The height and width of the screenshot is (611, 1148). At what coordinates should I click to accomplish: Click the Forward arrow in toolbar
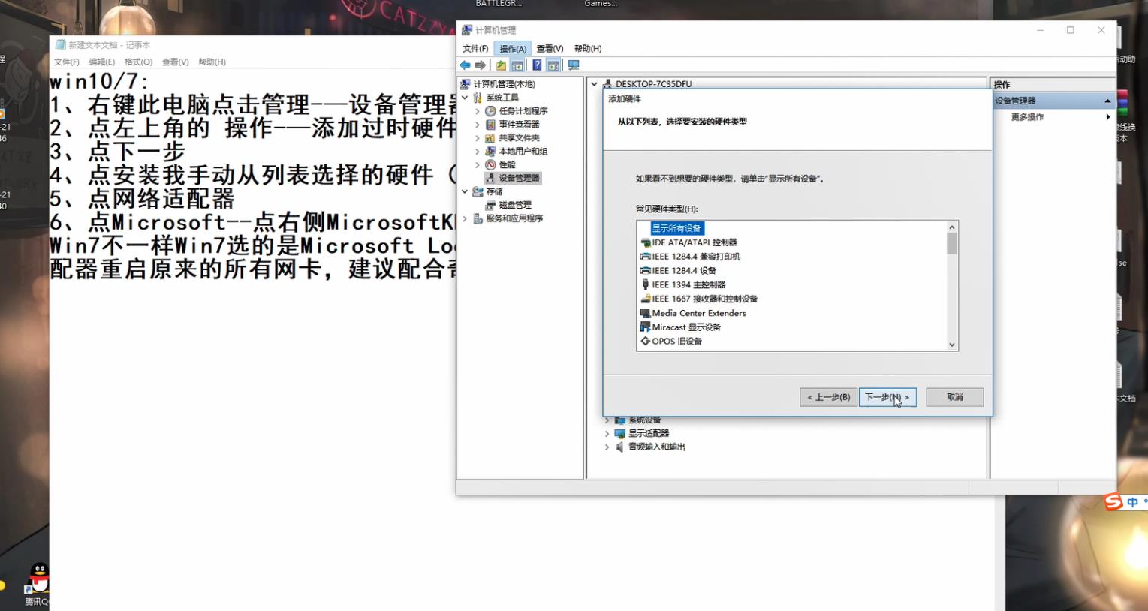pyautogui.click(x=481, y=65)
